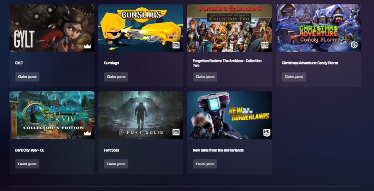Viewport: 374px width, 191px height.
Task: Claim Forgotten Realms Collection Two
Action: 205,77
